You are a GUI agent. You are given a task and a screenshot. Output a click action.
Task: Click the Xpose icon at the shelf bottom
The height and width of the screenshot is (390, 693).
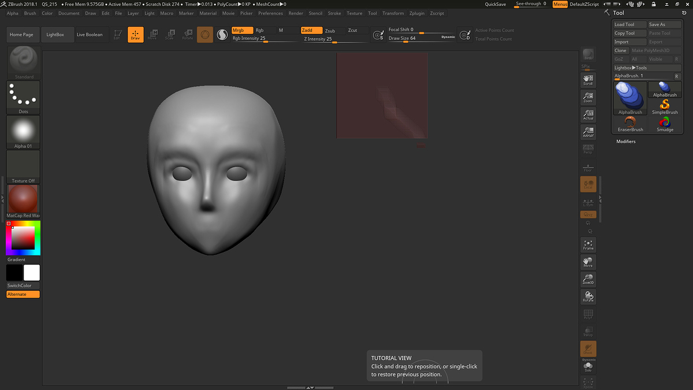[588, 382]
